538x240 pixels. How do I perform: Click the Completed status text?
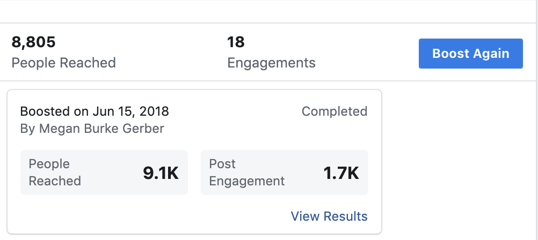pyautogui.click(x=335, y=111)
